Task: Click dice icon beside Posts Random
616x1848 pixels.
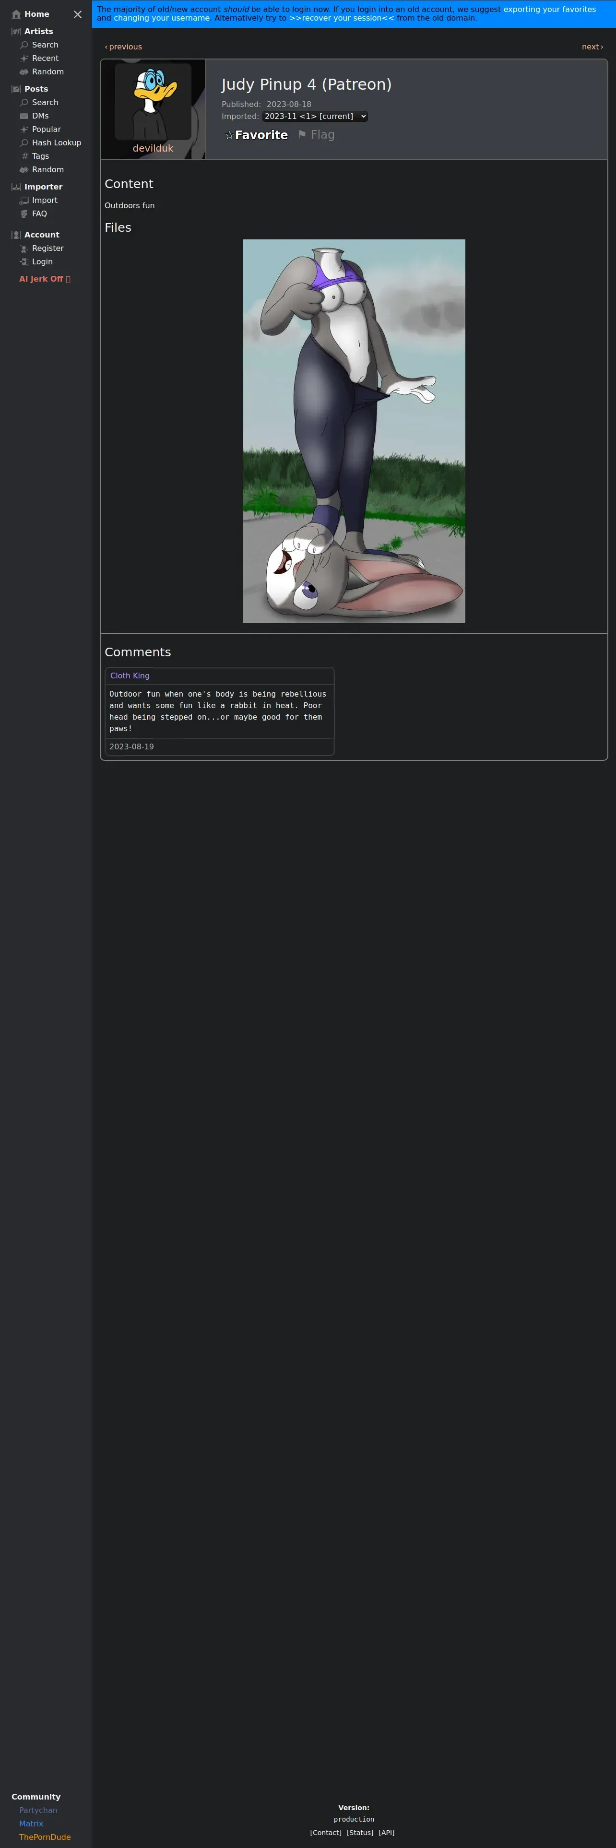Action: coord(24,170)
